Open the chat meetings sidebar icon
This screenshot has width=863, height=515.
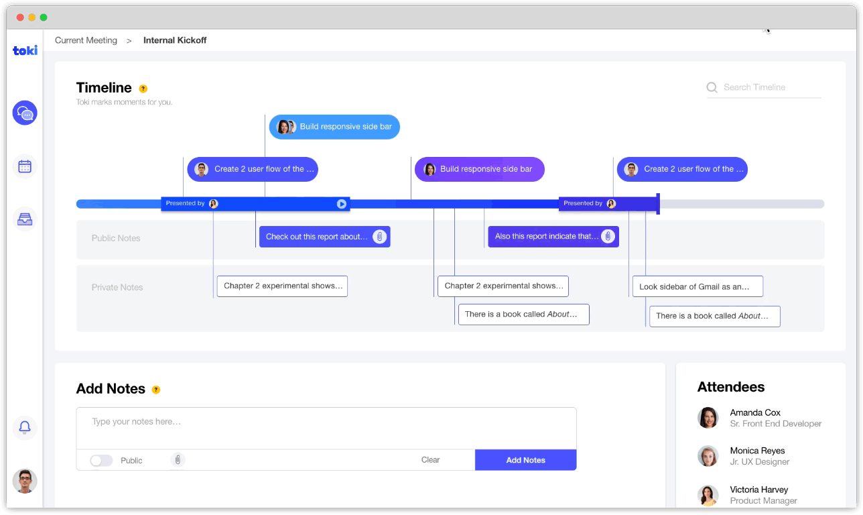[25, 113]
